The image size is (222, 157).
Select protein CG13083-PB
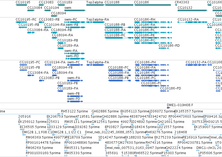pyautogui.click(x=42, y=81)
